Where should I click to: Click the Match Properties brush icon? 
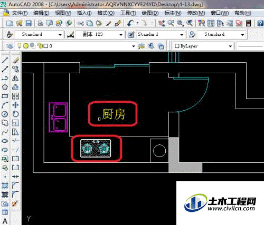[x=109, y=23]
